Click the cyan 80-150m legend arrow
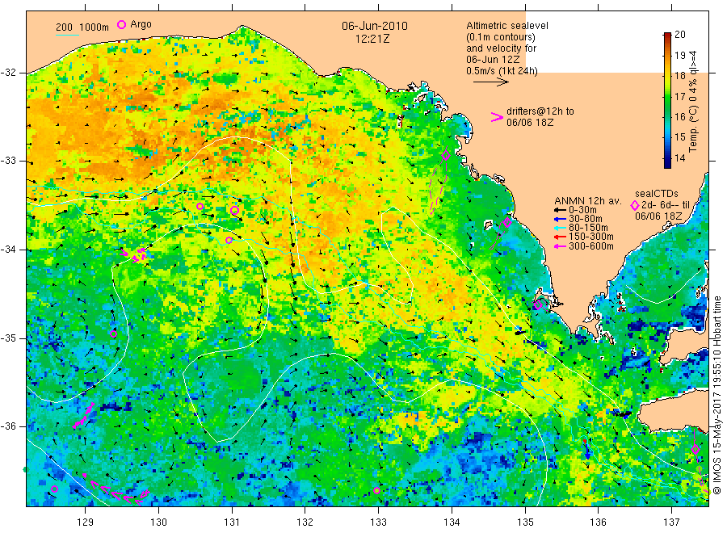The image size is (727, 533). (x=561, y=228)
